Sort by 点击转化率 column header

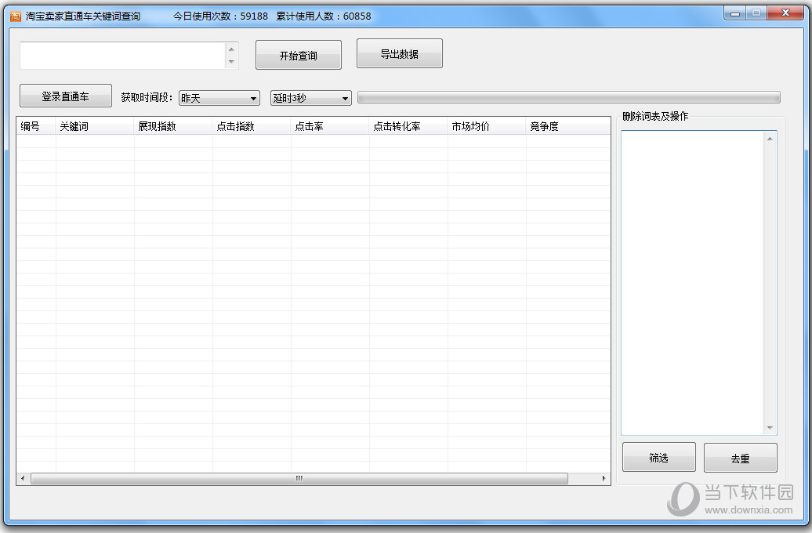(x=408, y=126)
